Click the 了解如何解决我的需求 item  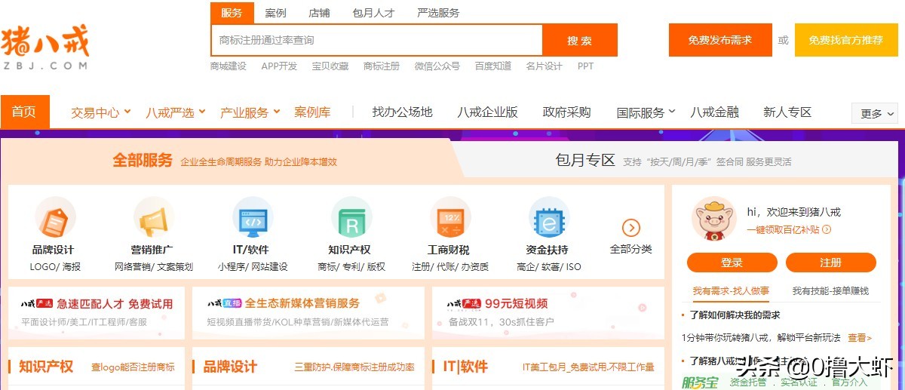[735, 315]
